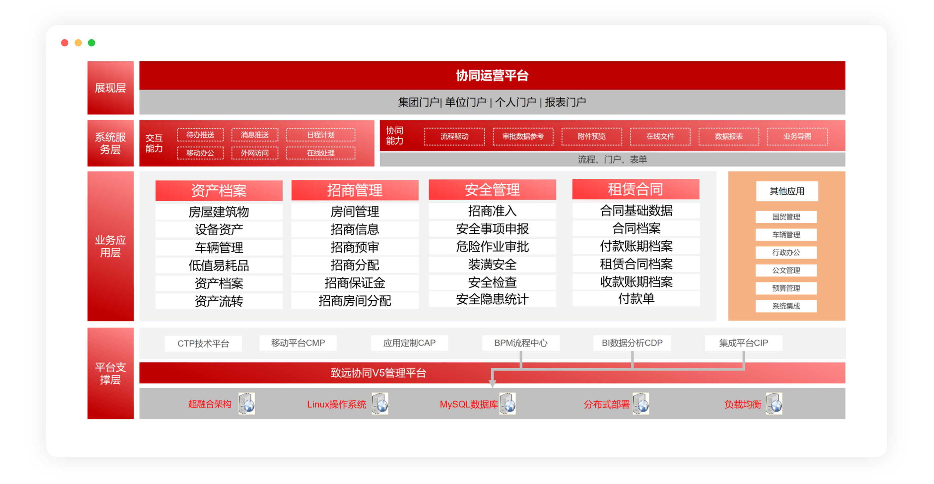Click the 系统服务层 layer label

(x=110, y=143)
